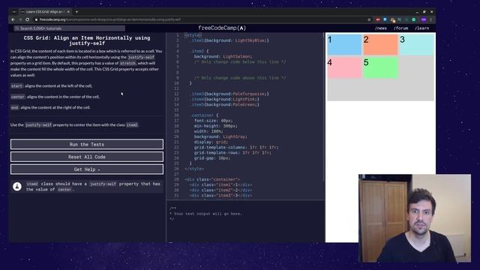Image resolution: width=480 pixels, height=270 pixels.
Task: Click Reset All Code button
Action: point(87,157)
